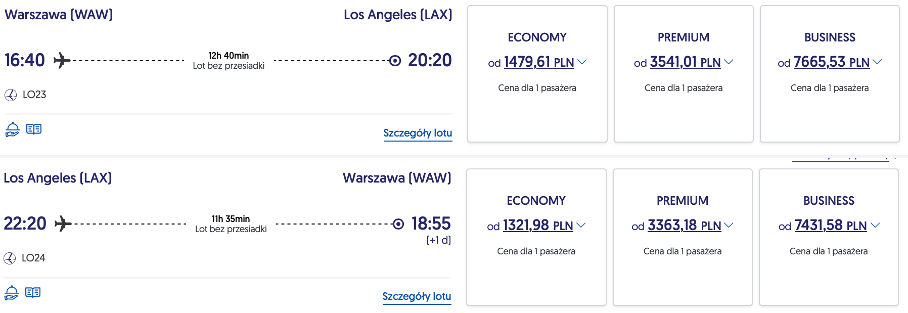Open Szczegóły lotu for the Los Angeles–Warszawa flight
Screen dimensions: 908x313
click(417, 296)
